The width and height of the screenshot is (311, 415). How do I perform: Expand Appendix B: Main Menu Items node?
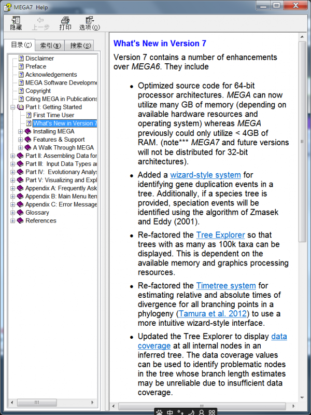pos(12,197)
